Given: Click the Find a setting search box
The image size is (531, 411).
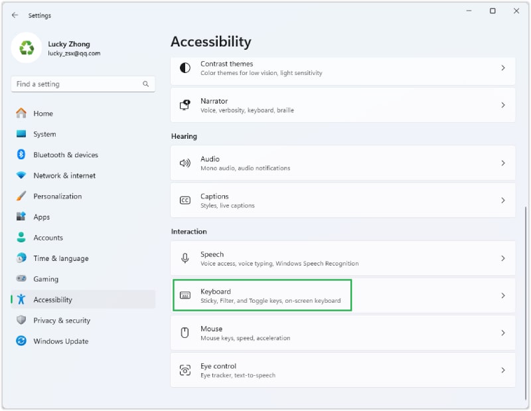Looking at the screenshot, I should pyautogui.click(x=84, y=84).
